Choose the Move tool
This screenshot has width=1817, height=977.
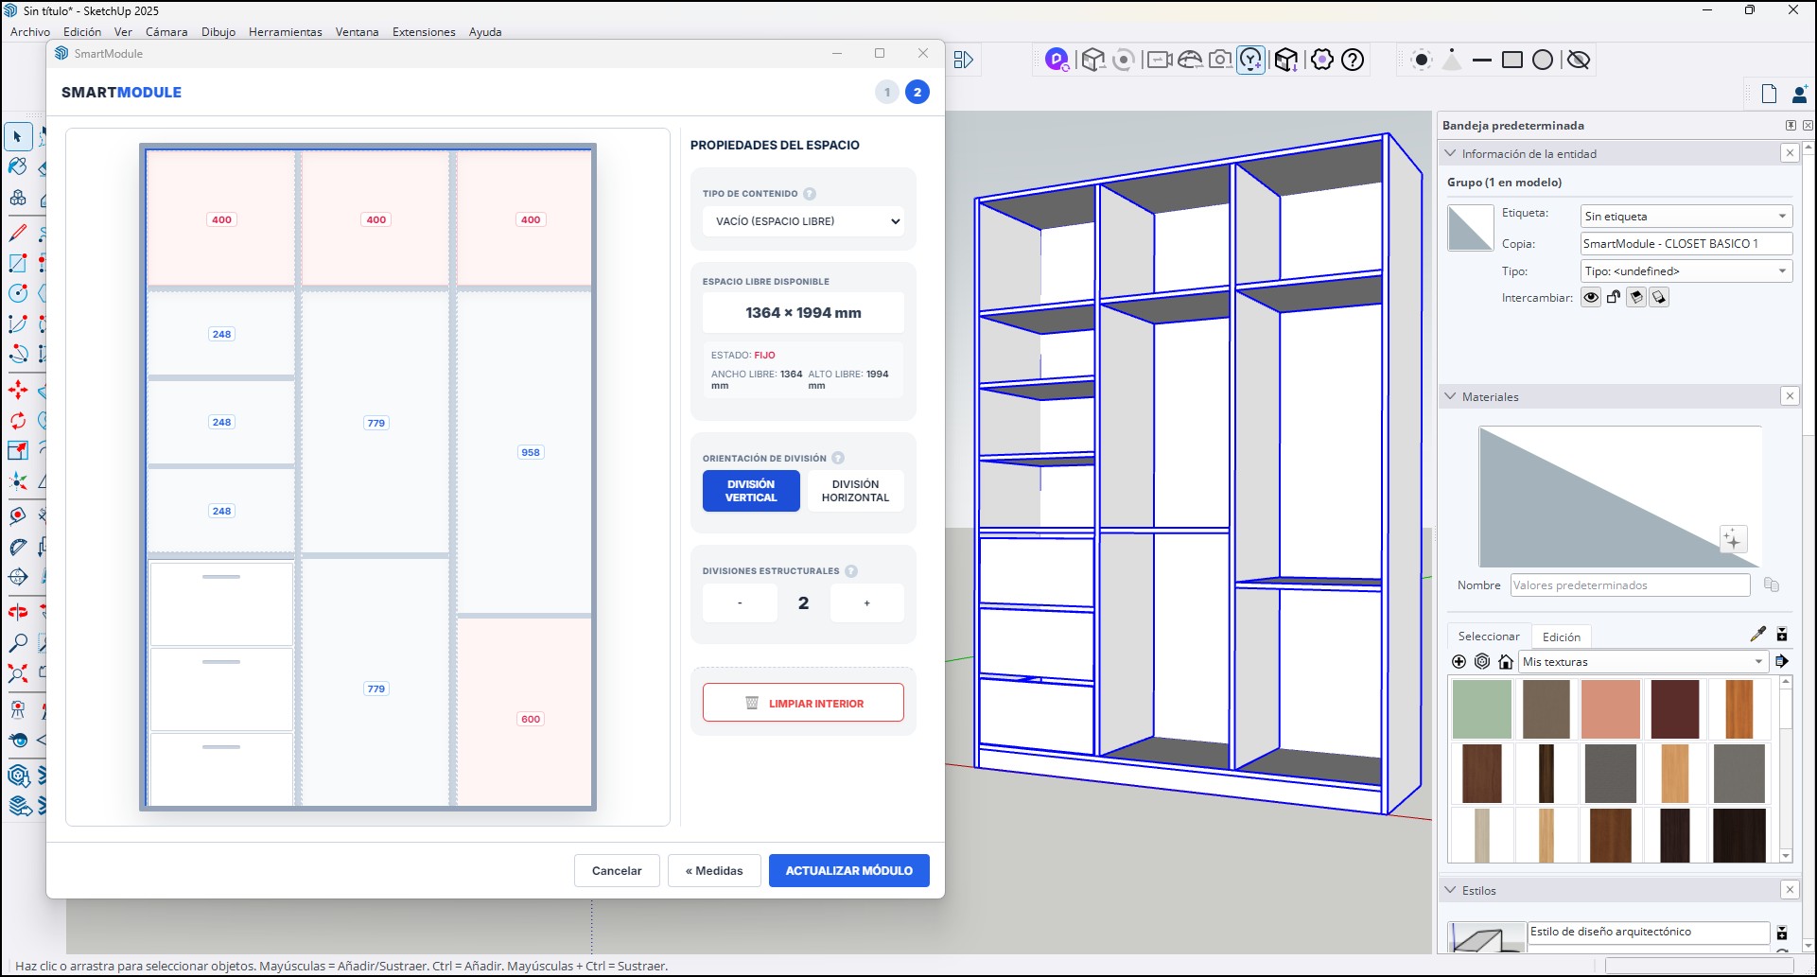coord(18,390)
